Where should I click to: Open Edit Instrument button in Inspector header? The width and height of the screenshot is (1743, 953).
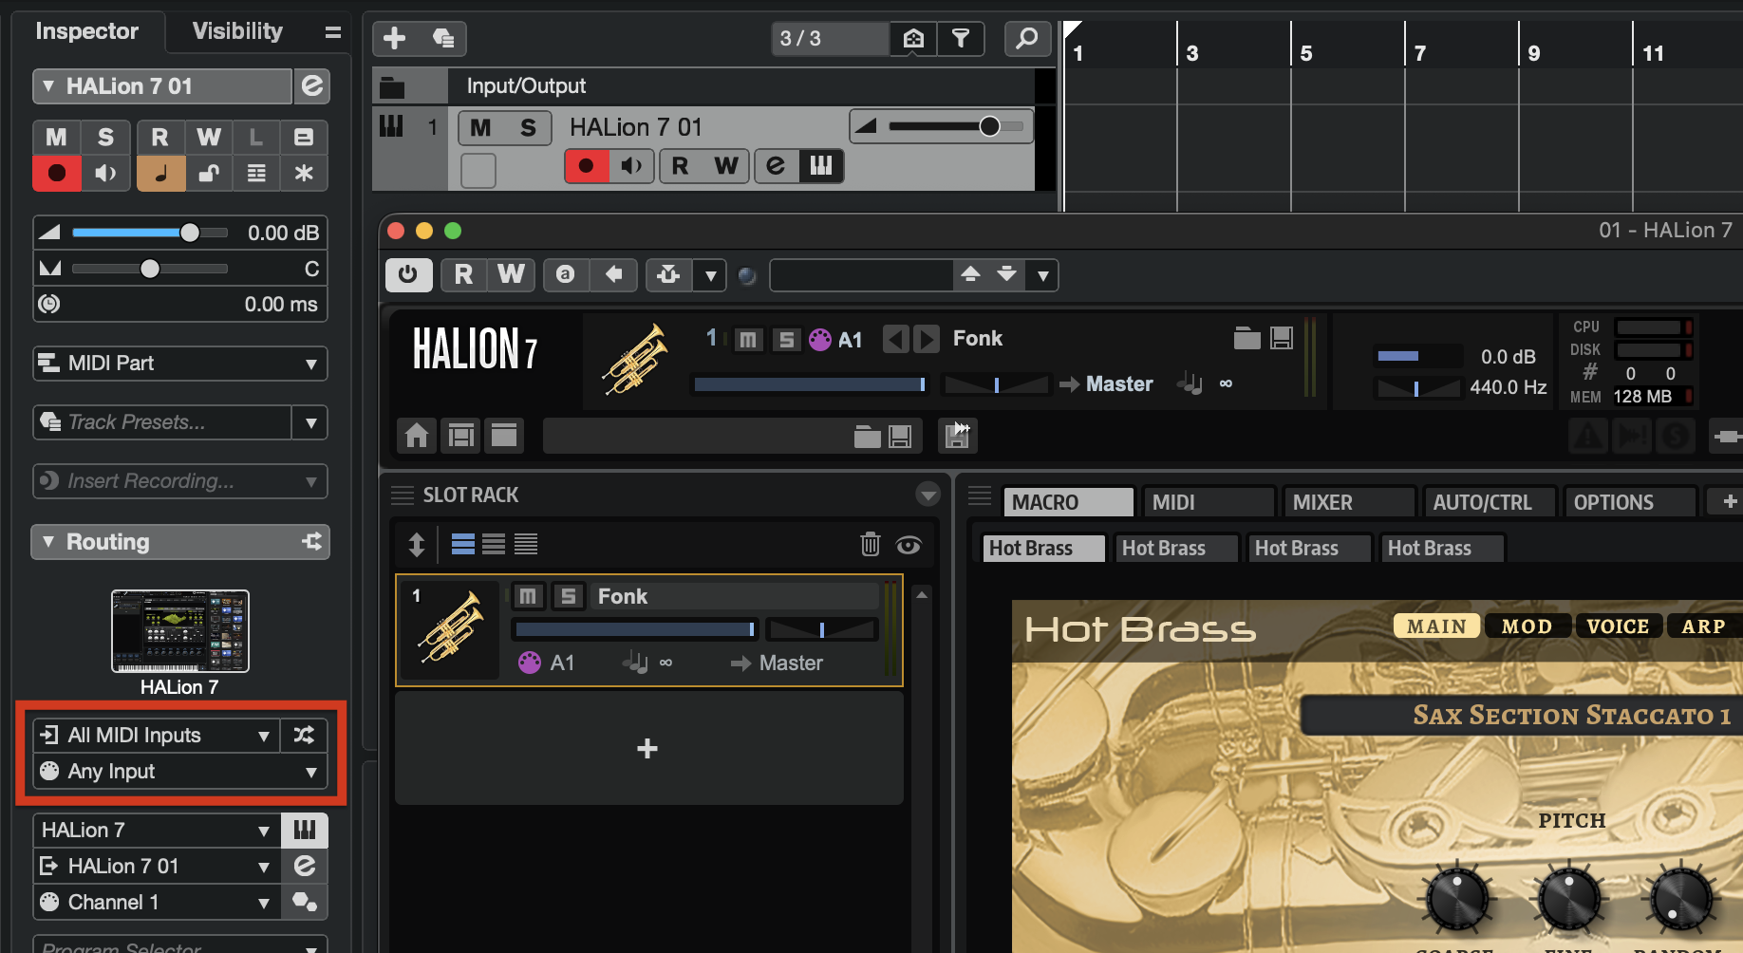312,86
